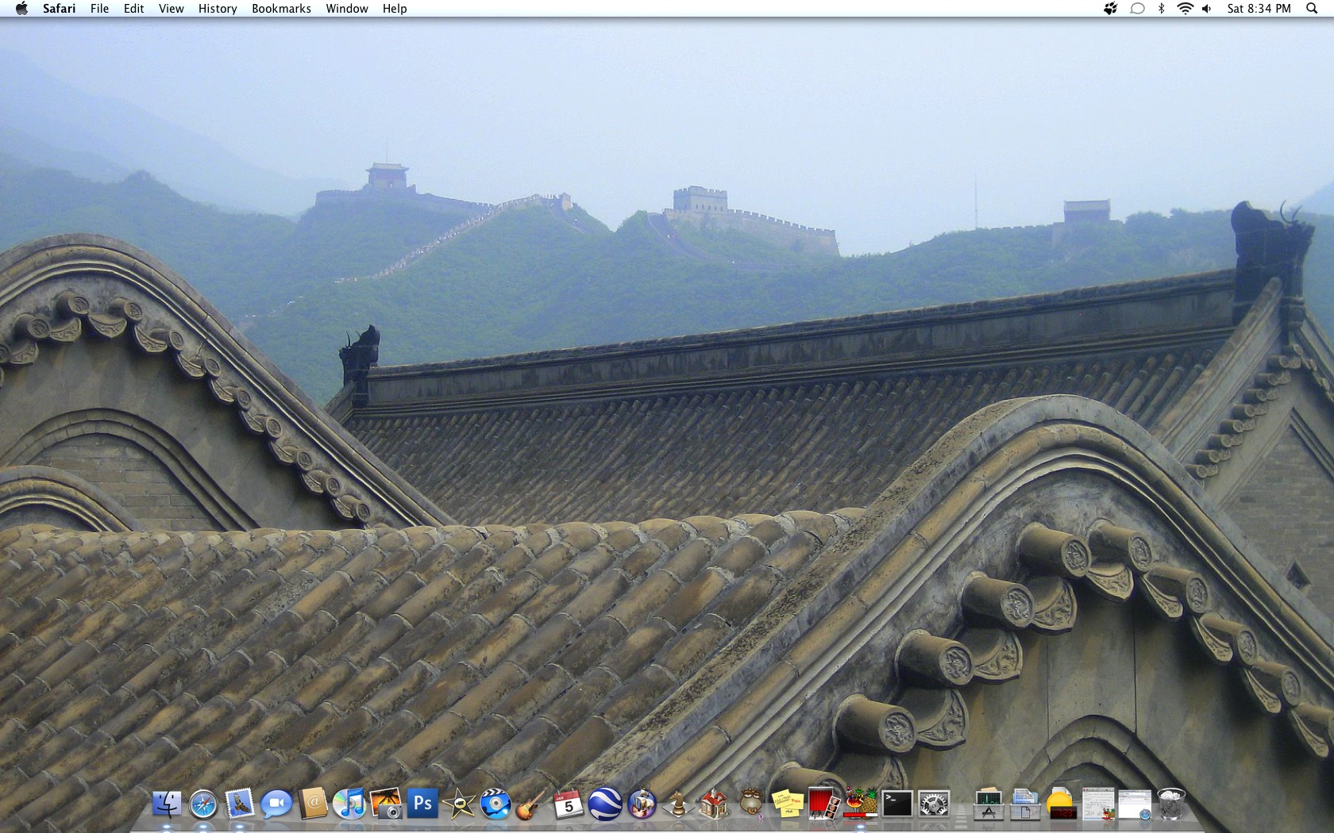Open GarageBand guitar icon in Dock
1334x833 pixels.
point(532,804)
